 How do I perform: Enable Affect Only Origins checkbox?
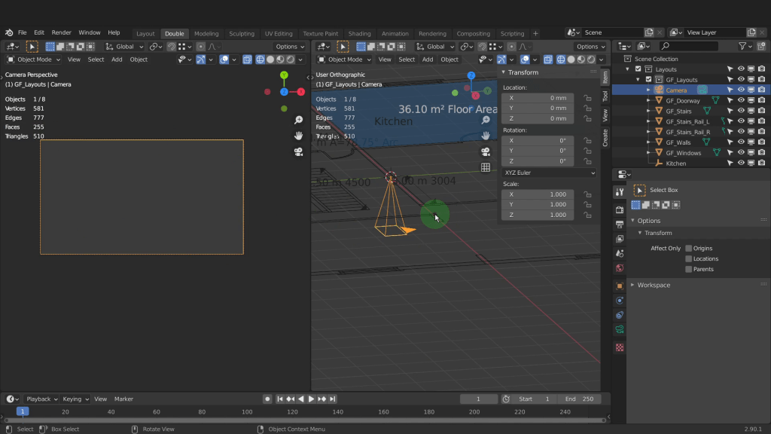pos(688,248)
